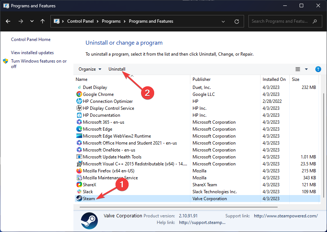Image resolution: width=327 pixels, height=232 pixels.
Task: Open help with the question mark icon
Action: click(318, 69)
